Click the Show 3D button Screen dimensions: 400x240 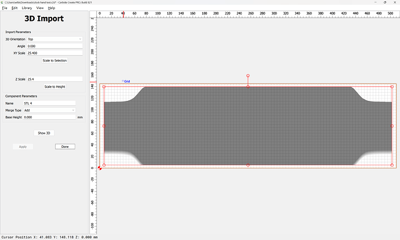(x=44, y=133)
